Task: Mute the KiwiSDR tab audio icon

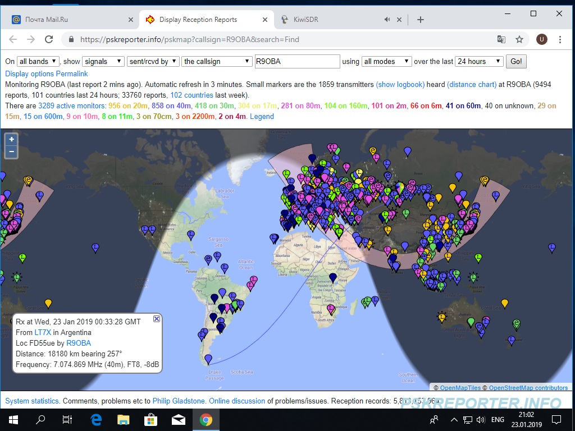Action: 387,20
